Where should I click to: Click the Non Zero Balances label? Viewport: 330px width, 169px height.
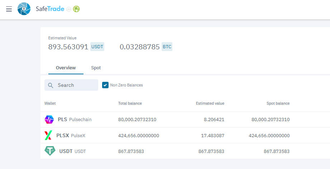tap(126, 85)
